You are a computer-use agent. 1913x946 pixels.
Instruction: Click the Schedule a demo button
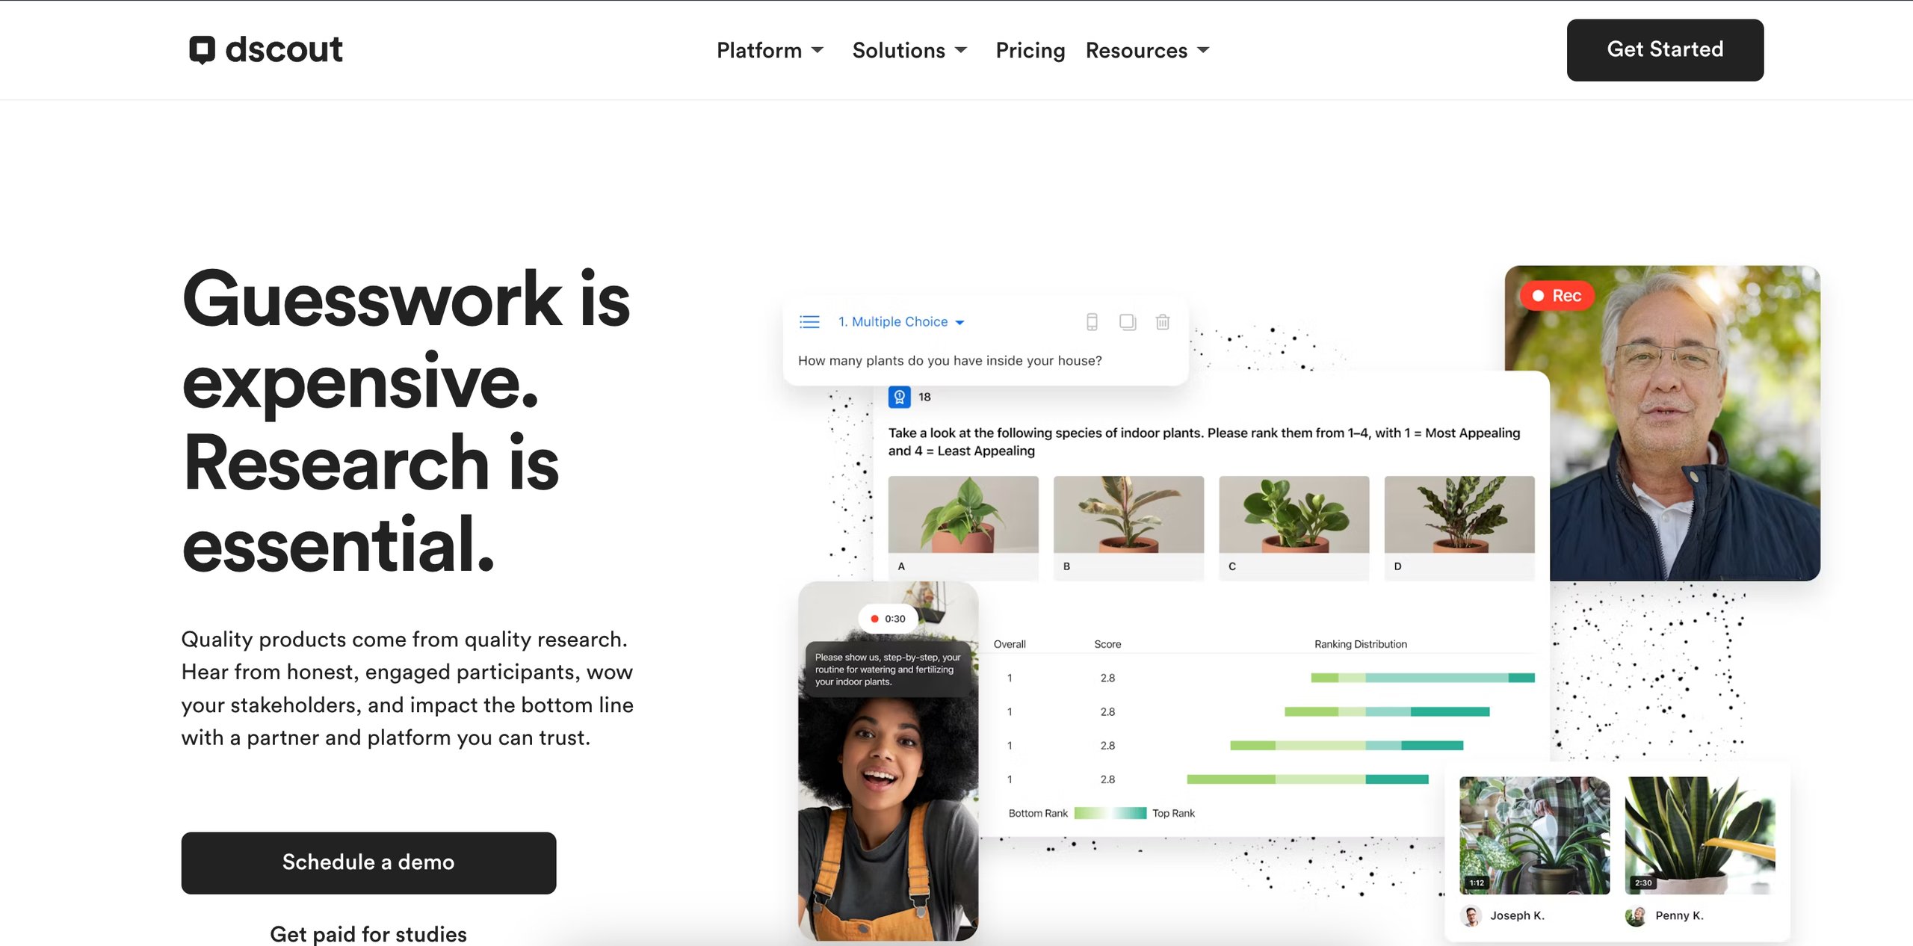[x=368, y=862]
